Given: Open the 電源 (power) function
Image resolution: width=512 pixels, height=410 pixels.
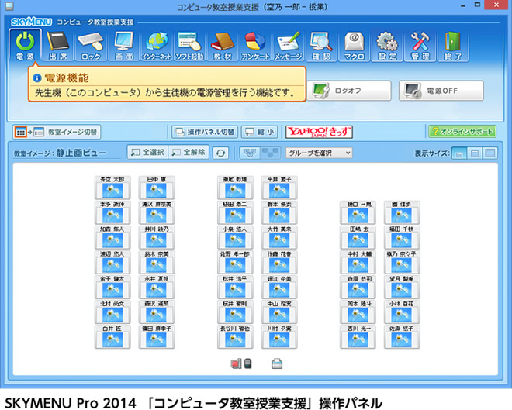Looking at the screenshot, I should point(25,45).
